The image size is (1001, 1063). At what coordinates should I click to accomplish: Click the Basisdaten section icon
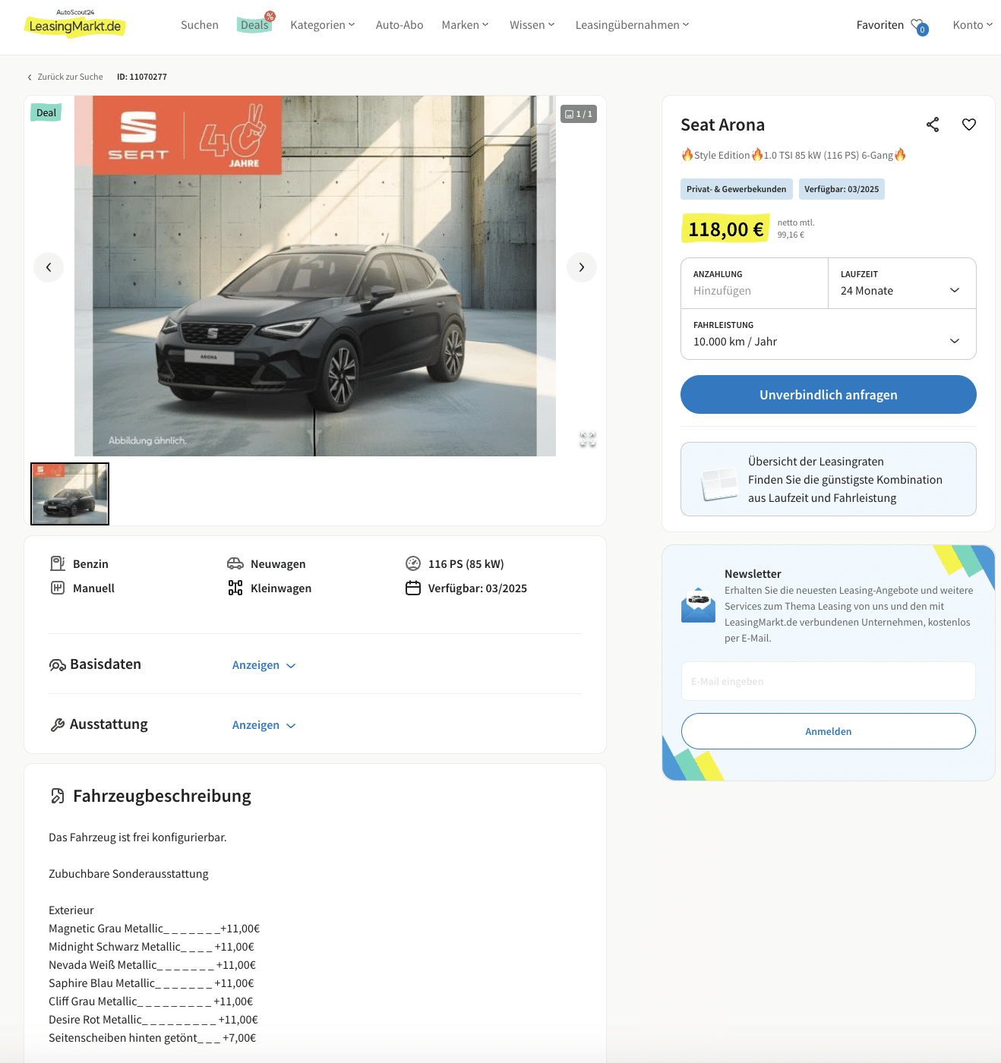(57, 665)
